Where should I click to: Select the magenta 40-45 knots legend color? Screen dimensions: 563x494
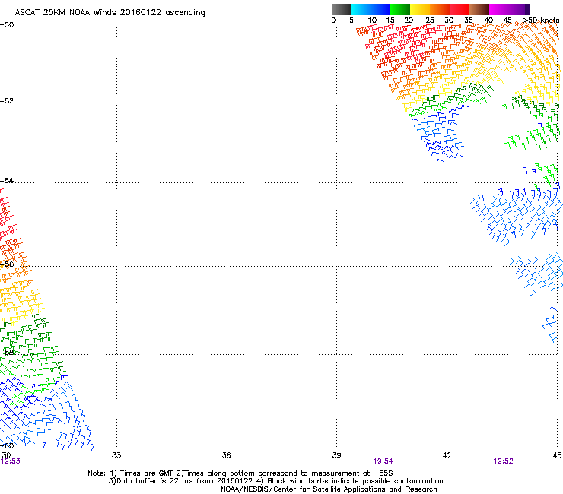499,9
